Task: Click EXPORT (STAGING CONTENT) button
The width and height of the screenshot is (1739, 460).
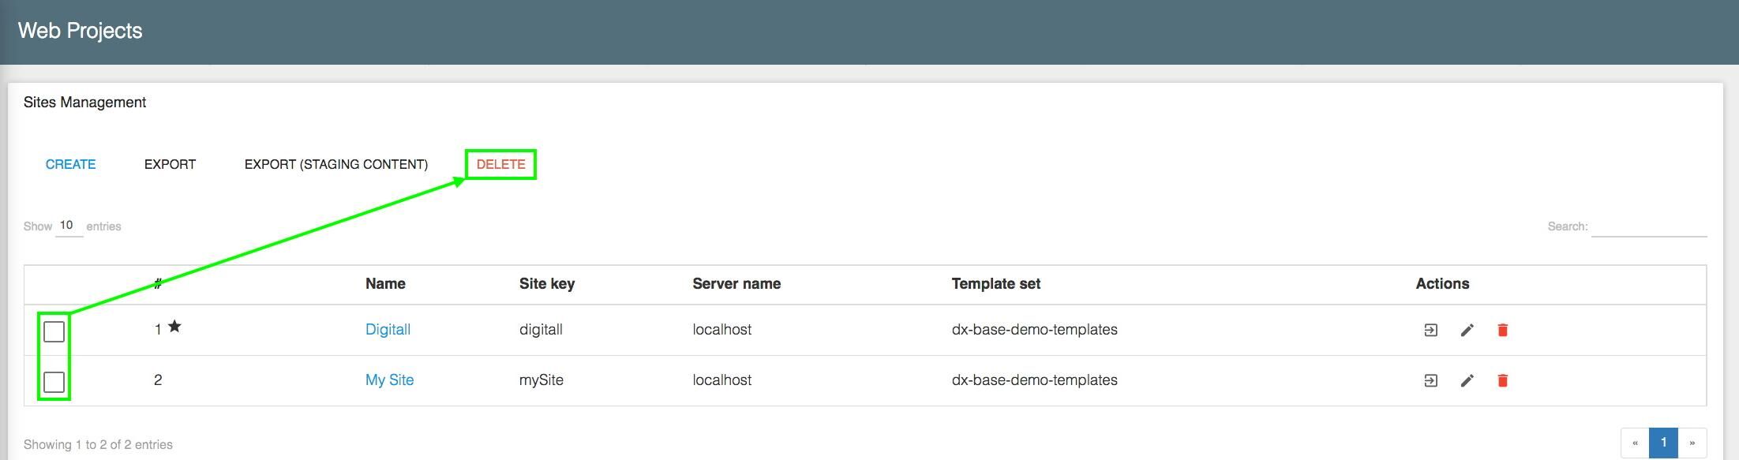Action: point(336,164)
